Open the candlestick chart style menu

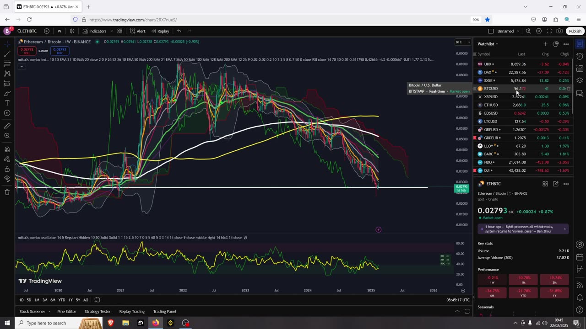72,31
